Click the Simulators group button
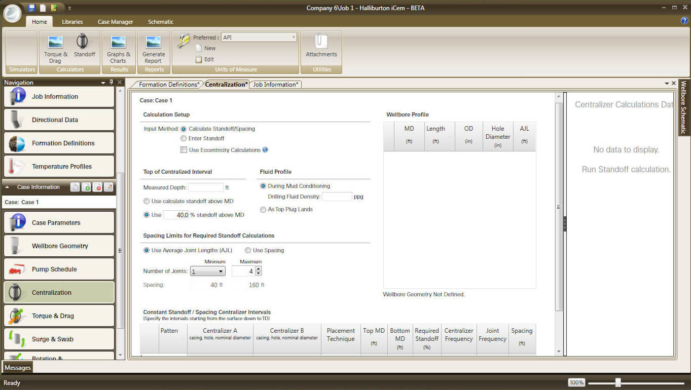This screenshot has width=691, height=390. click(22, 52)
